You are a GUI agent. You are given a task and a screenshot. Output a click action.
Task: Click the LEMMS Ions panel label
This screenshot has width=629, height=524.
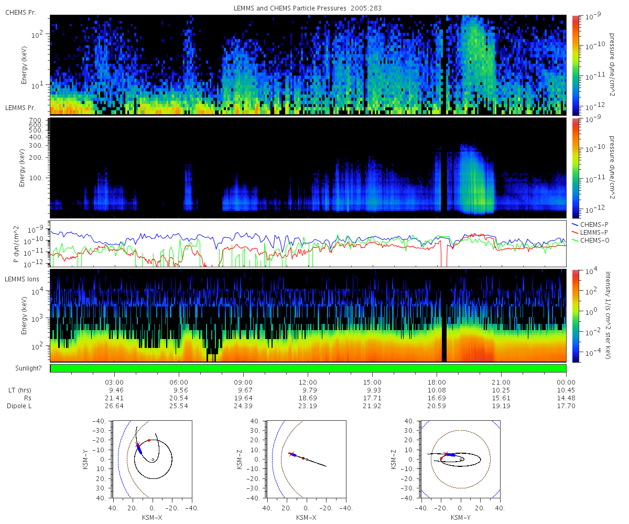click(23, 279)
